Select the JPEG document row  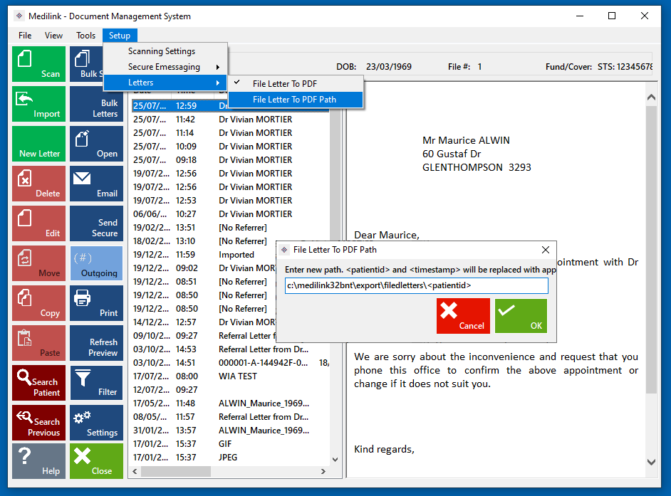point(230,458)
